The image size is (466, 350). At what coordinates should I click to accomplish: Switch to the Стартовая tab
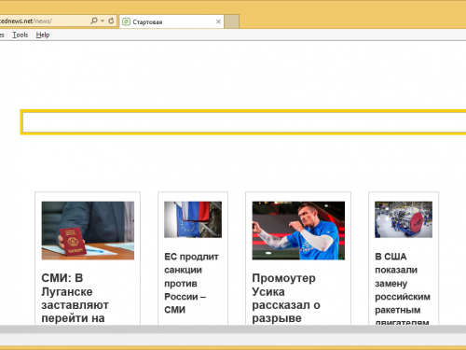click(x=171, y=21)
